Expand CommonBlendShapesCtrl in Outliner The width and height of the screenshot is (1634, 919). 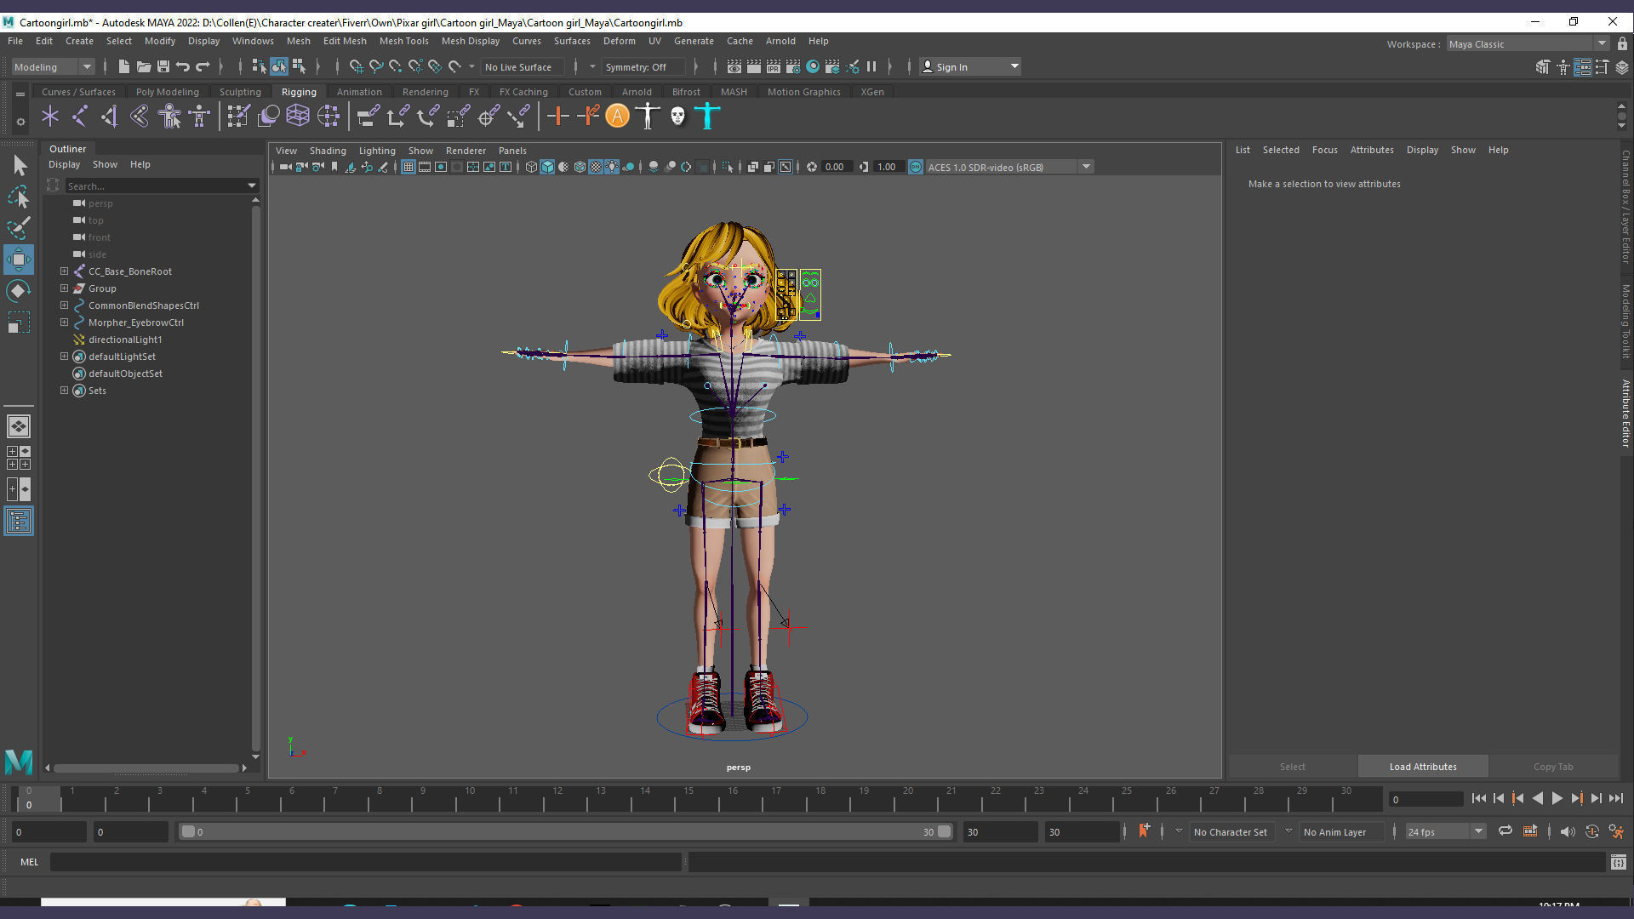64,305
